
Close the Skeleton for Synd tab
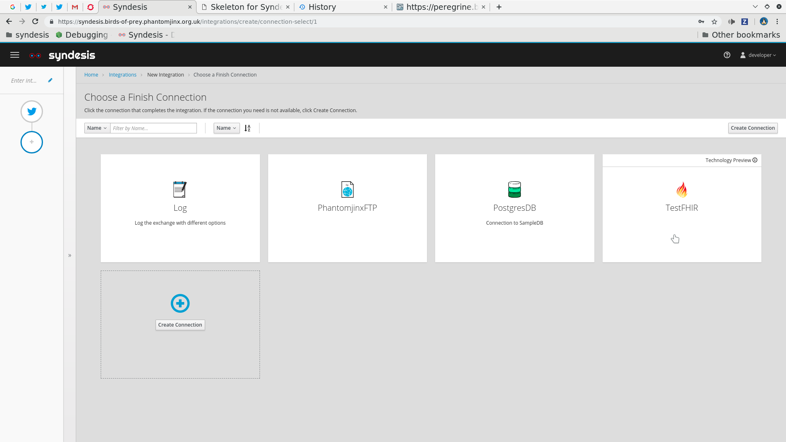click(x=288, y=7)
